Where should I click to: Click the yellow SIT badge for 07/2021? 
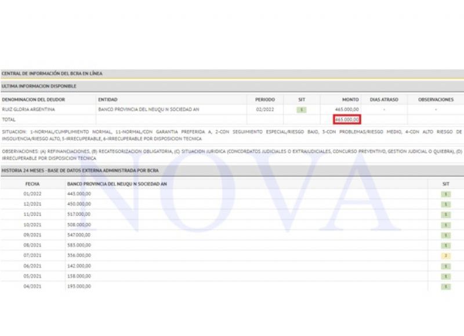(445, 255)
